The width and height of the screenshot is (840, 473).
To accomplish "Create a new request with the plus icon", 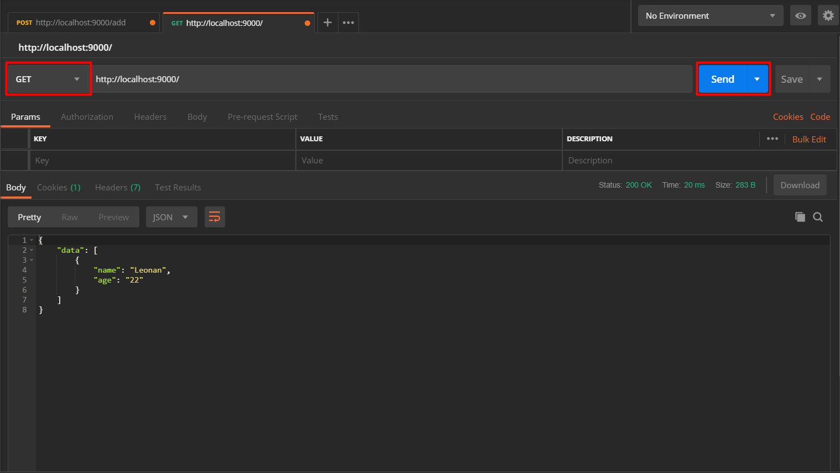I will pyautogui.click(x=327, y=22).
